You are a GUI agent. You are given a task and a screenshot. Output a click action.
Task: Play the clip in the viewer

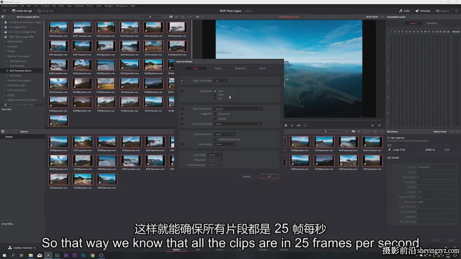(x=292, y=126)
